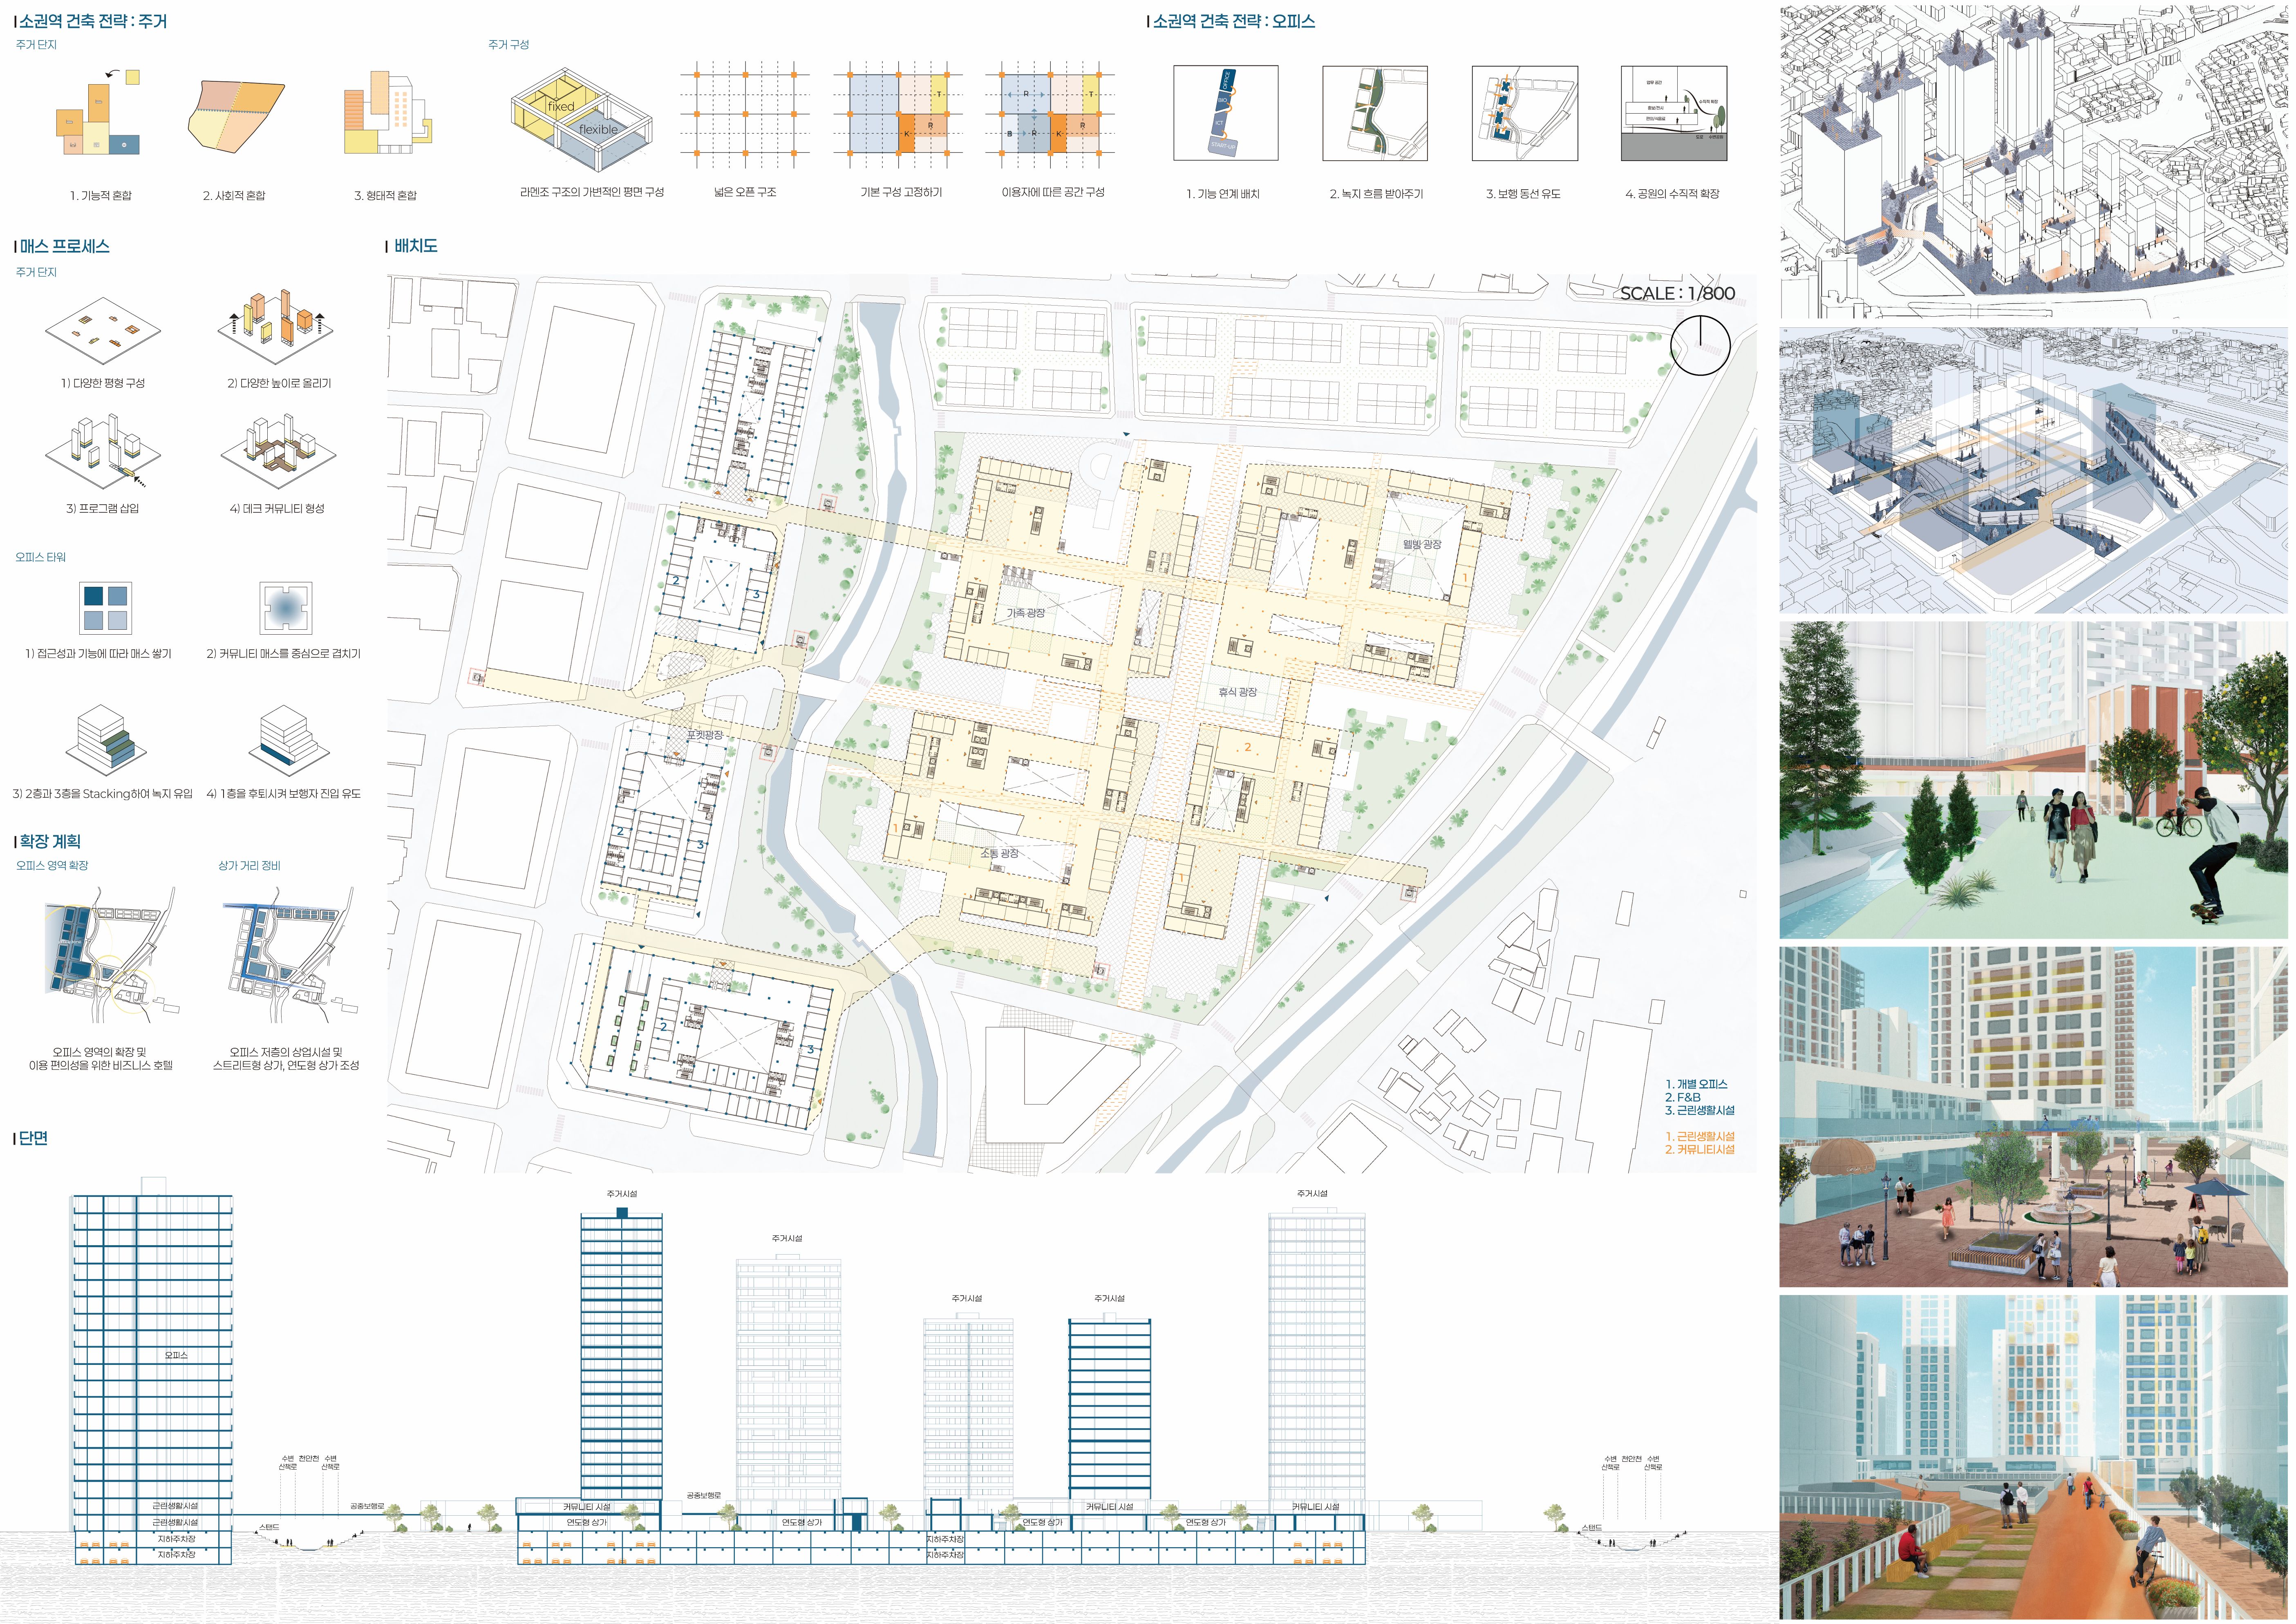Open the elevated orange walkway render
This screenshot has width=2296, height=1624.
(x=2033, y=1457)
